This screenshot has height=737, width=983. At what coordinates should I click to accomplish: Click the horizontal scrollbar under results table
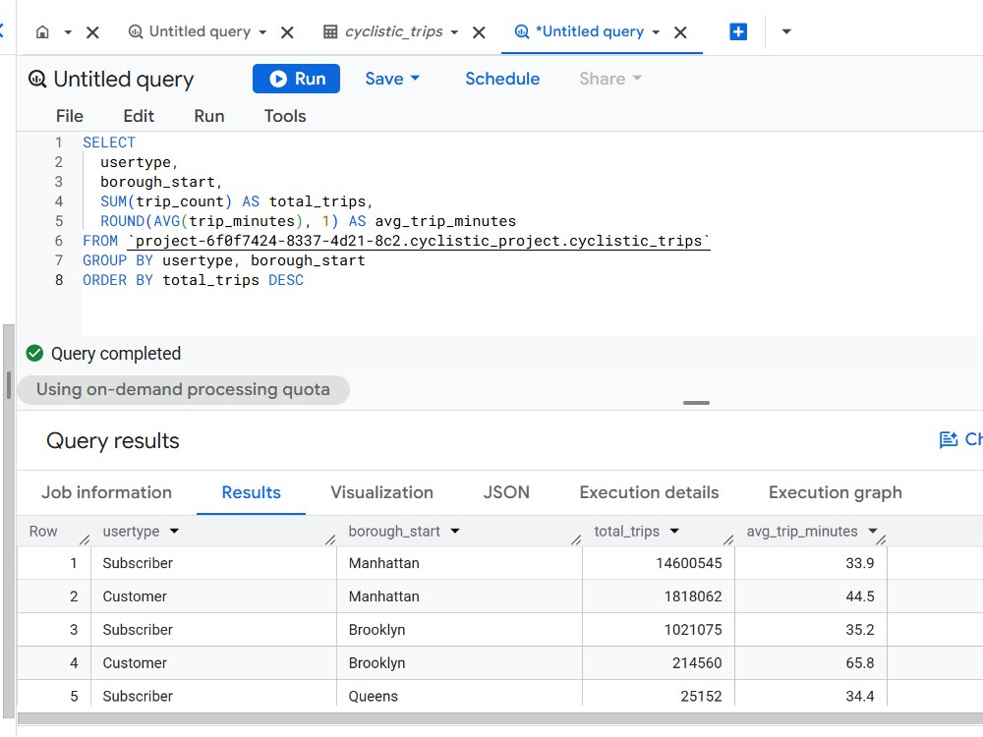[x=499, y=718]
